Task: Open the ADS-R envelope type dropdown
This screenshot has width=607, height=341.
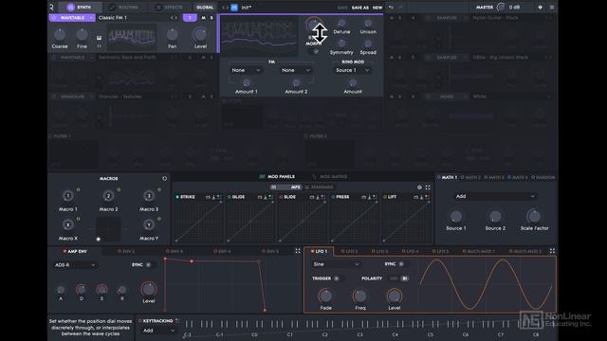Action: point(75,265)
